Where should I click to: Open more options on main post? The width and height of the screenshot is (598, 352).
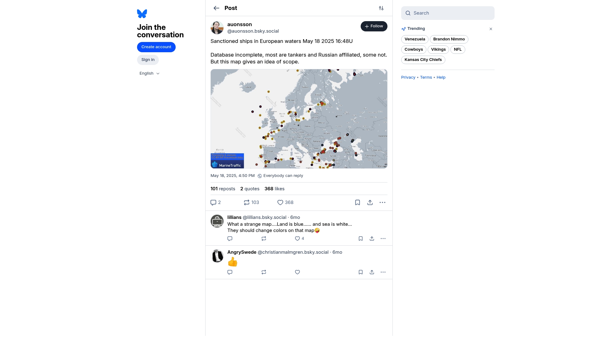382,202
